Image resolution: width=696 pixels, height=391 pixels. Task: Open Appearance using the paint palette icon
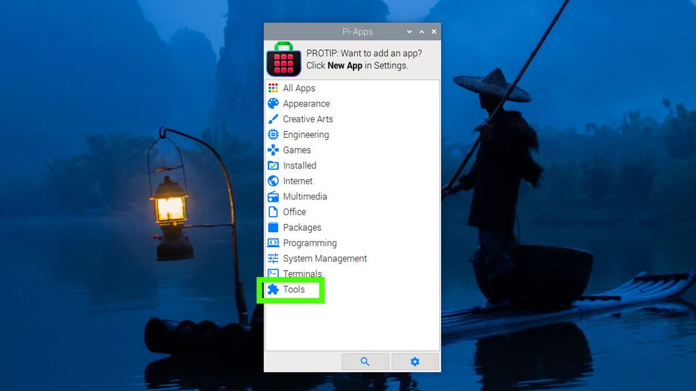pyautogui.click(x=273, y=103)
